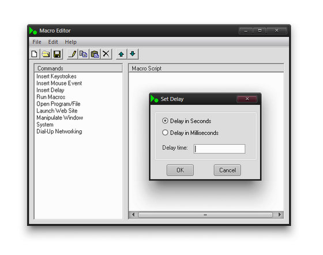Image resolution: width=323 pixels, height=255 pixels.
Task: Select Insert Keystrokes command
Action: (x=57, y=76)
